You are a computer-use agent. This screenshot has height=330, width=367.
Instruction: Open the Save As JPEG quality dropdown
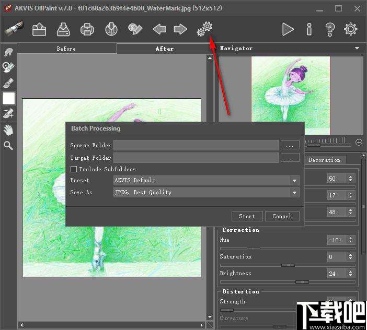(x=206, y=192)
